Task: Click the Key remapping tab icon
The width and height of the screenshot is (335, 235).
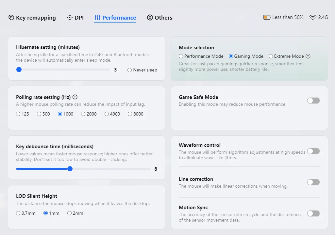Action: tap(11, 18)
